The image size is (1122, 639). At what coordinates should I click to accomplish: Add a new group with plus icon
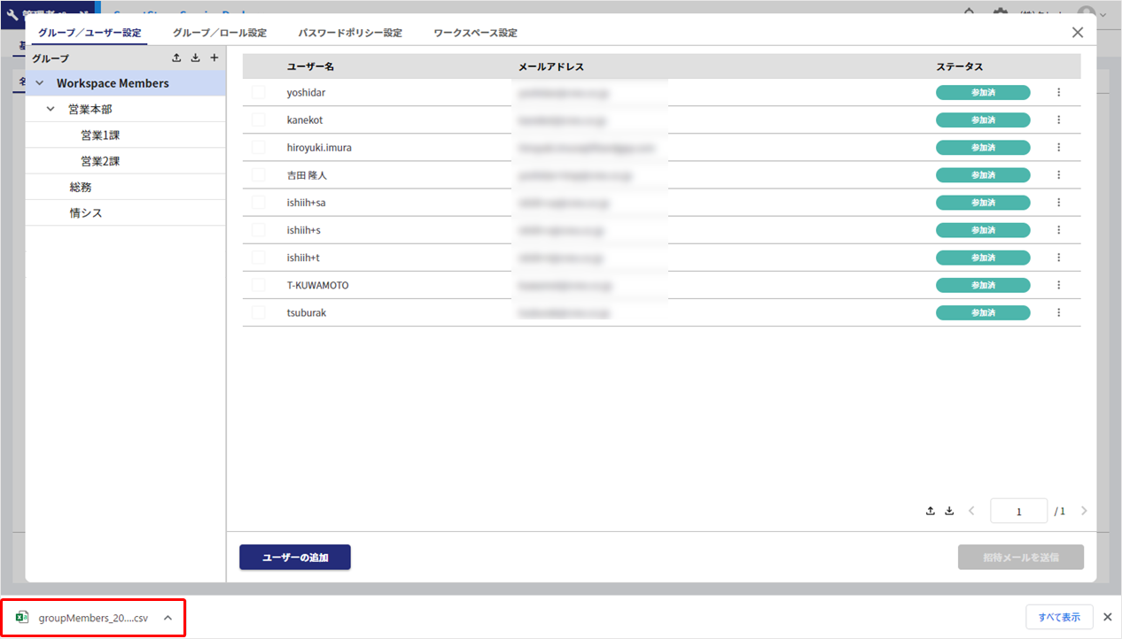(214, 58)
